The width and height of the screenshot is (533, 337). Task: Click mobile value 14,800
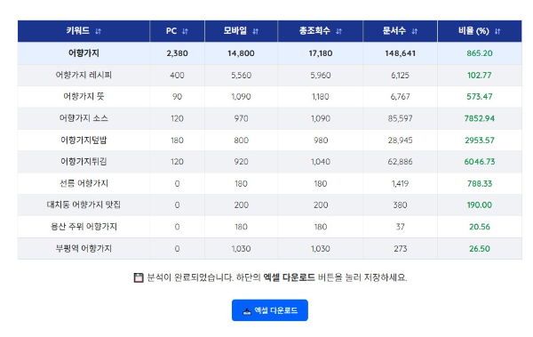241,53
